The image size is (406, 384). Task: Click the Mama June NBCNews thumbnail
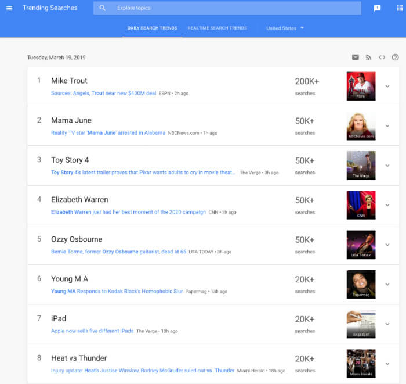coord(361,126)
